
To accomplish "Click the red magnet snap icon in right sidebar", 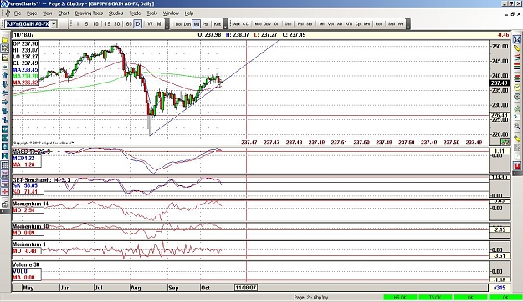I will 517,165.
